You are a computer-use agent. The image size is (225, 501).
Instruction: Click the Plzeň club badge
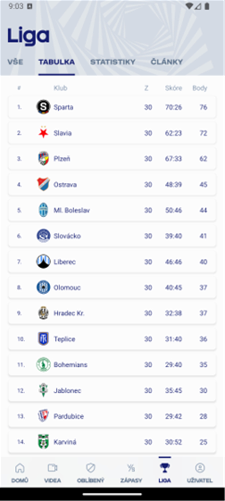pyautogui.click(x=43, y=158)
